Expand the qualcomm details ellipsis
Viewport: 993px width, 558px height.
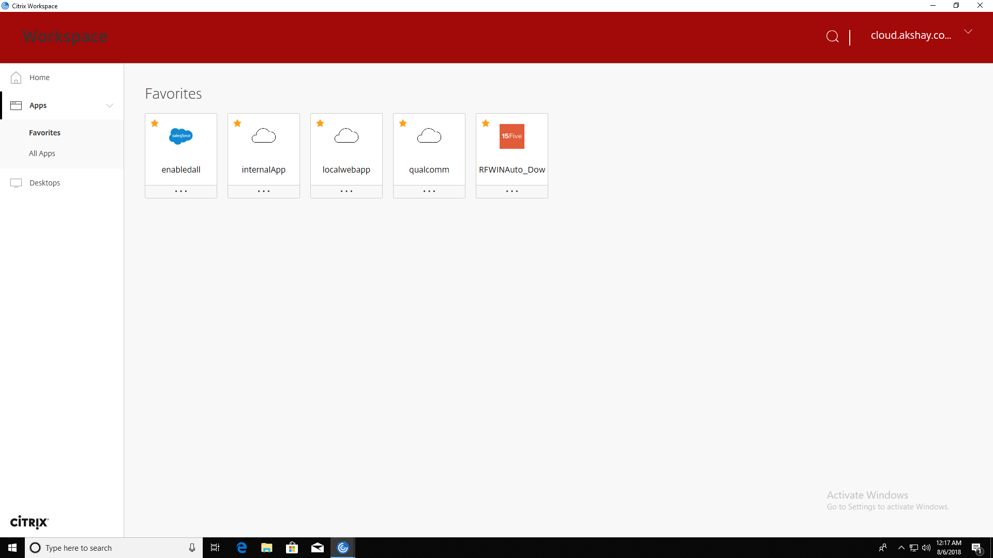[x=429, y=191]
